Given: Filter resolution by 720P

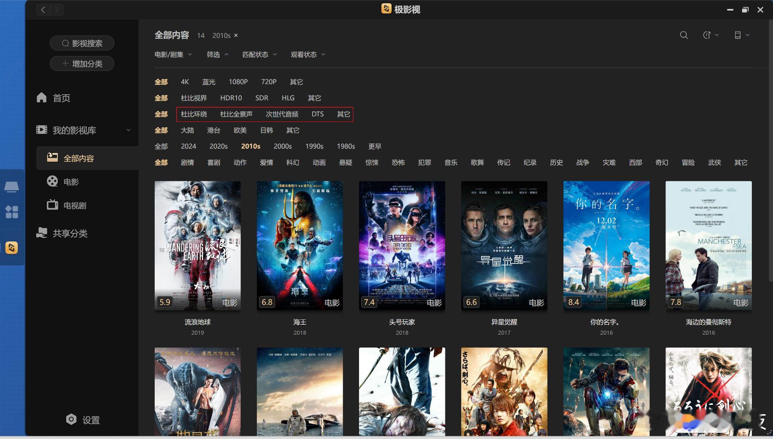Looking at the screenshot, I should pos(269,82).
